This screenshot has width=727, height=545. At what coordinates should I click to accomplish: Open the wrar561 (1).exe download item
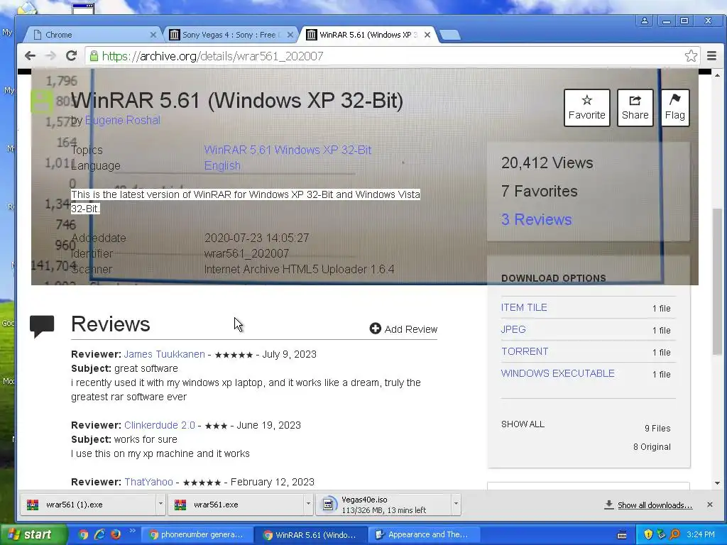88,505
